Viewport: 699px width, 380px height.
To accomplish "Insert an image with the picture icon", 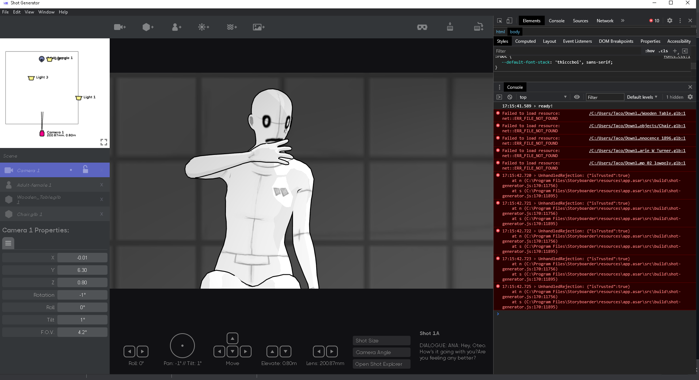I will point(258,27).
